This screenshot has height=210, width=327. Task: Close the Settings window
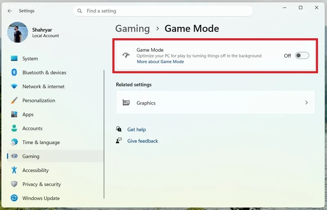point(316,8)
